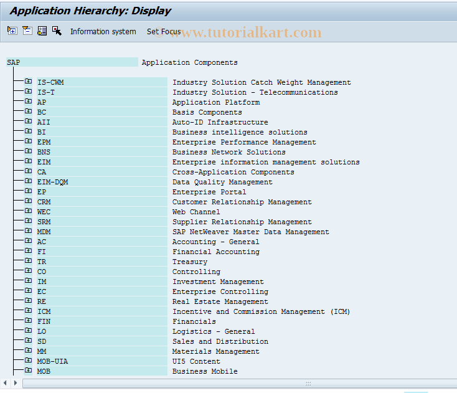Click 'Industry Solution Catch Weight Management' text
The height and width of the screenshot is (393, 457).
(x=261, y=82)
